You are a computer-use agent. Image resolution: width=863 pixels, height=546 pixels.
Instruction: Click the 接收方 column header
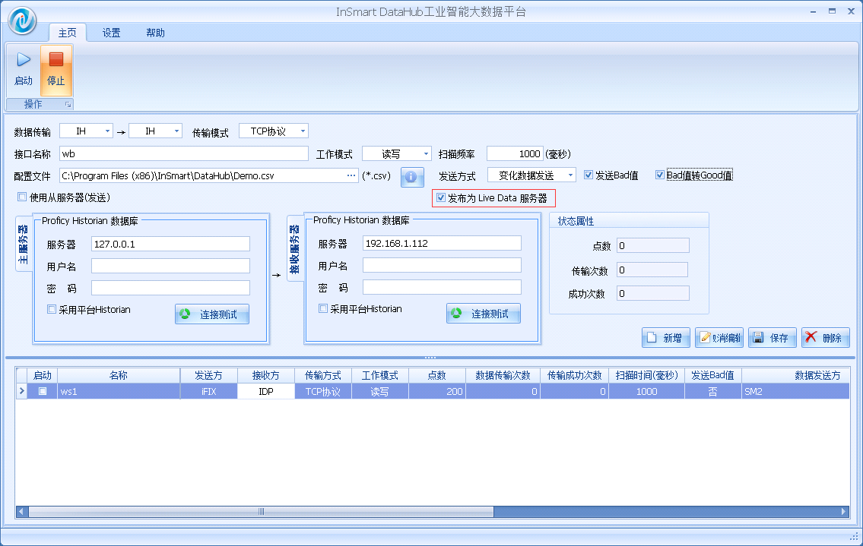click(266, 375)
